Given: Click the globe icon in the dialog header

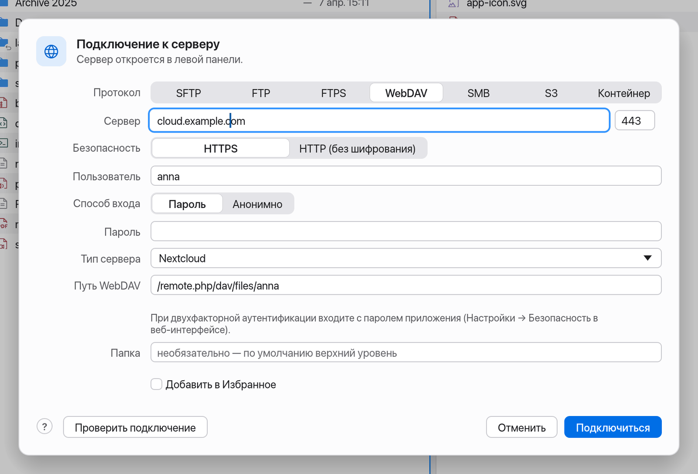Looking at the screenshot, I should (x=51, y=51).
